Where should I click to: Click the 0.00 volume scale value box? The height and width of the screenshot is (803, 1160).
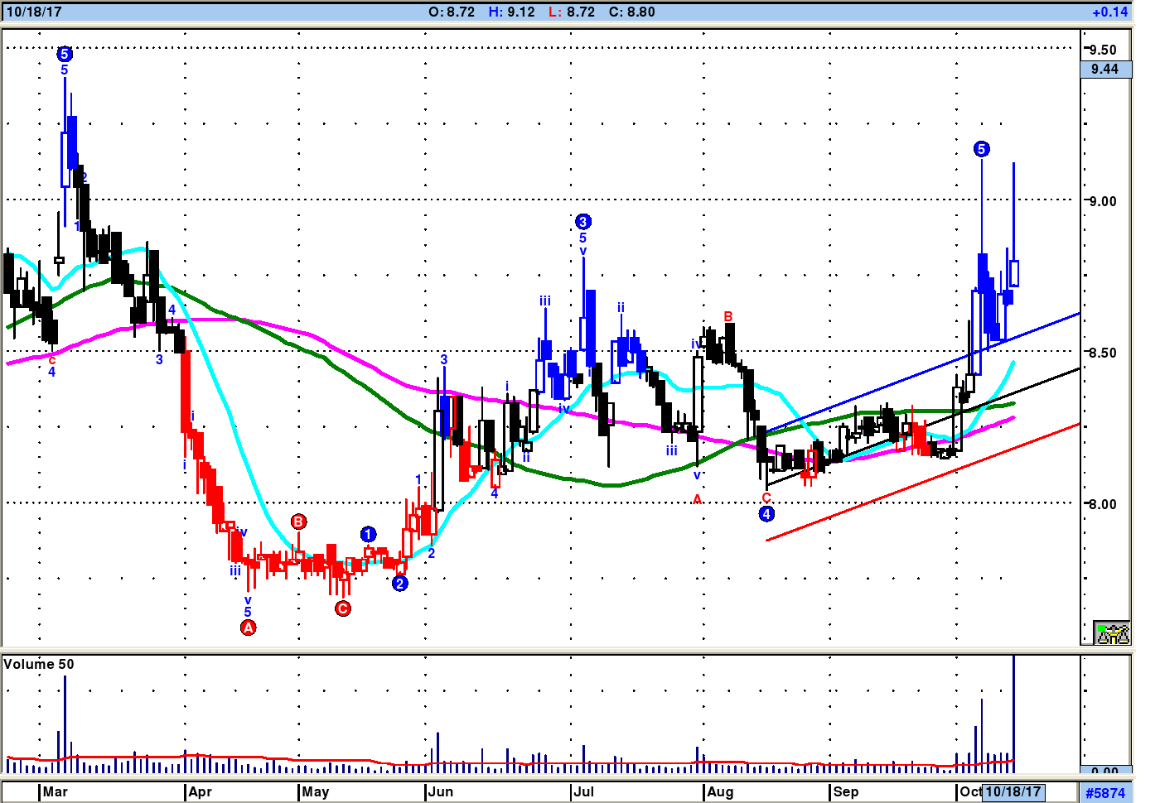[1105, 771]
